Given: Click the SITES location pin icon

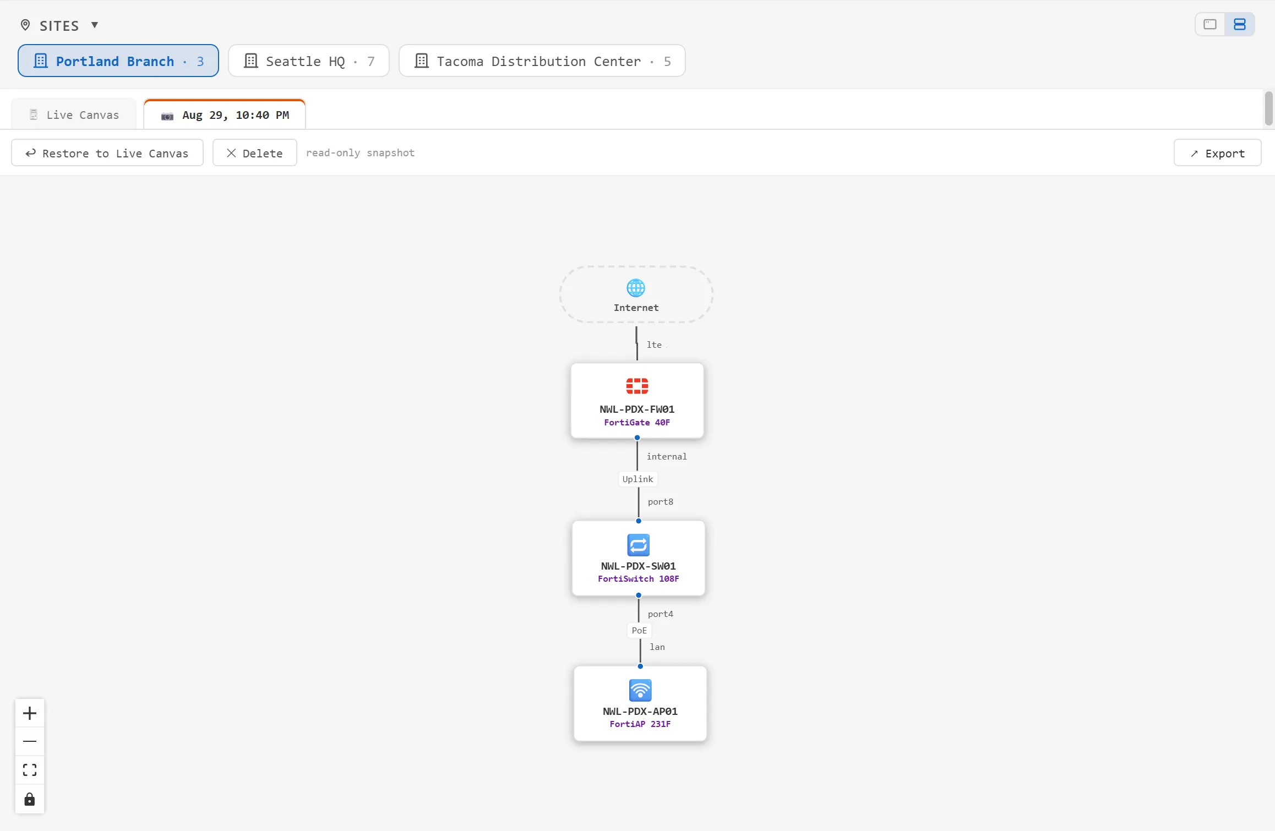Looking at the screenshot, I should coord(25,25).
